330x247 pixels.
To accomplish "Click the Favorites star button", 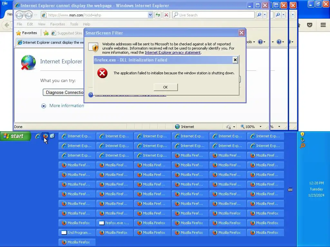I will click(27, 33).
